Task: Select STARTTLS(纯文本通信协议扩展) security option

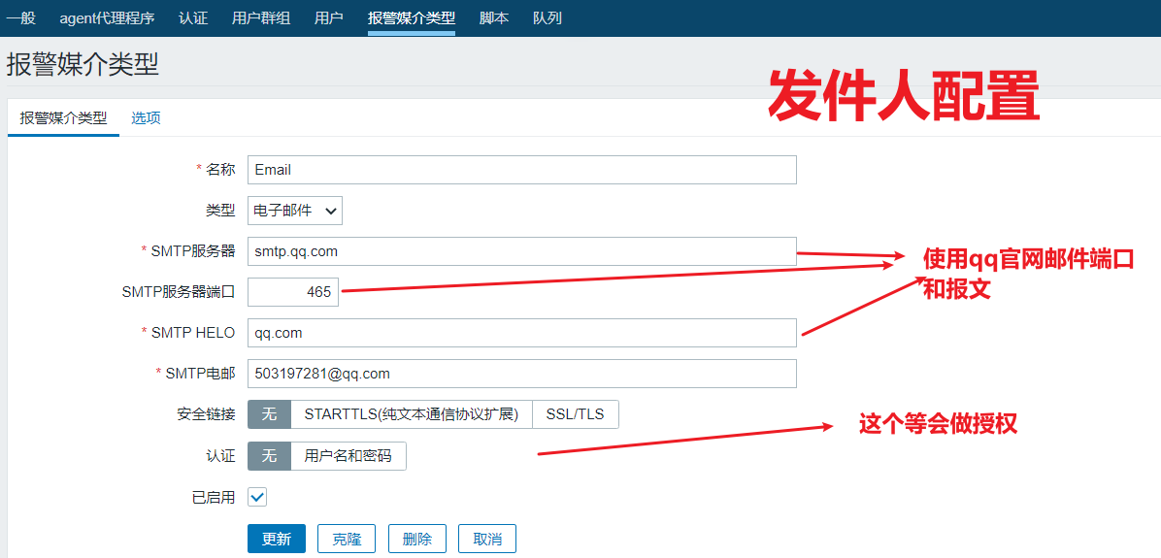Action: 412,414
